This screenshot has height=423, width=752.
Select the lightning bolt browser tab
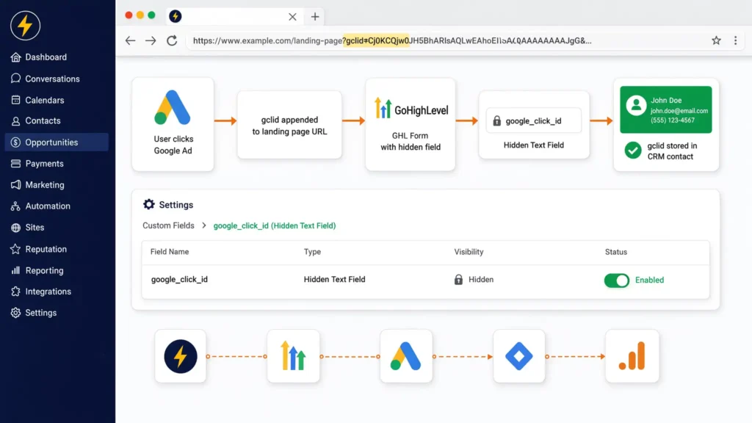[235, 16]
